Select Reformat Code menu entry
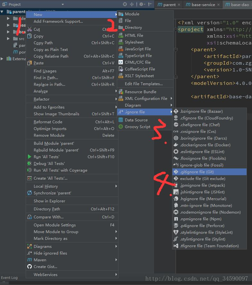Image resolution: width=252 pixels, height=285 pixels. 72,122
